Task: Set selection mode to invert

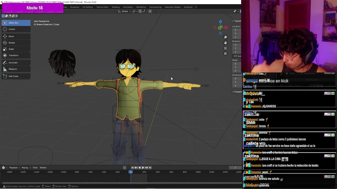Action: coord(13,16)
